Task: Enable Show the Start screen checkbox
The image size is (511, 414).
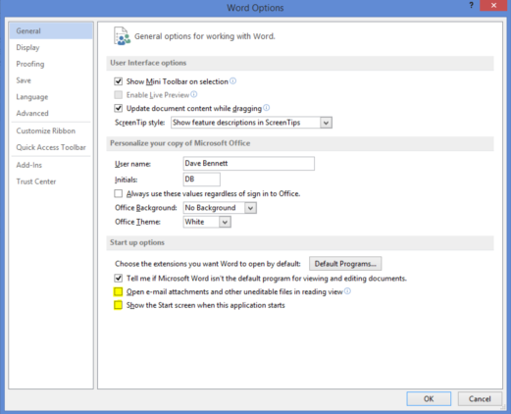Action: (118, 305)
